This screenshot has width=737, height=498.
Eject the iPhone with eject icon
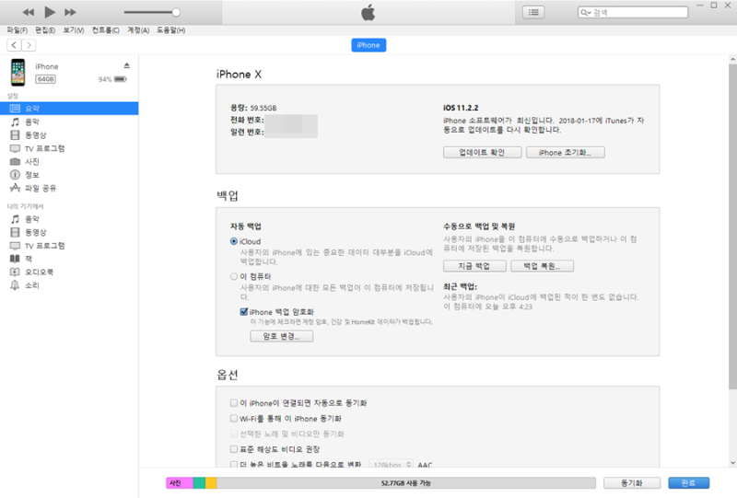126,65
